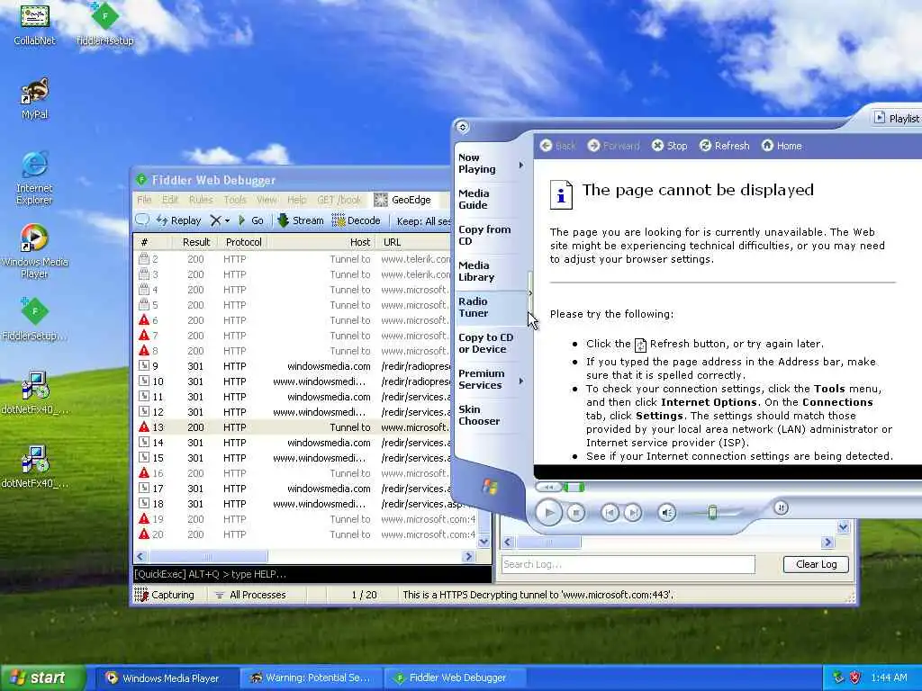Click the Previous track button
The width and height of the screenshot is (922, 691).
(610, 513)
